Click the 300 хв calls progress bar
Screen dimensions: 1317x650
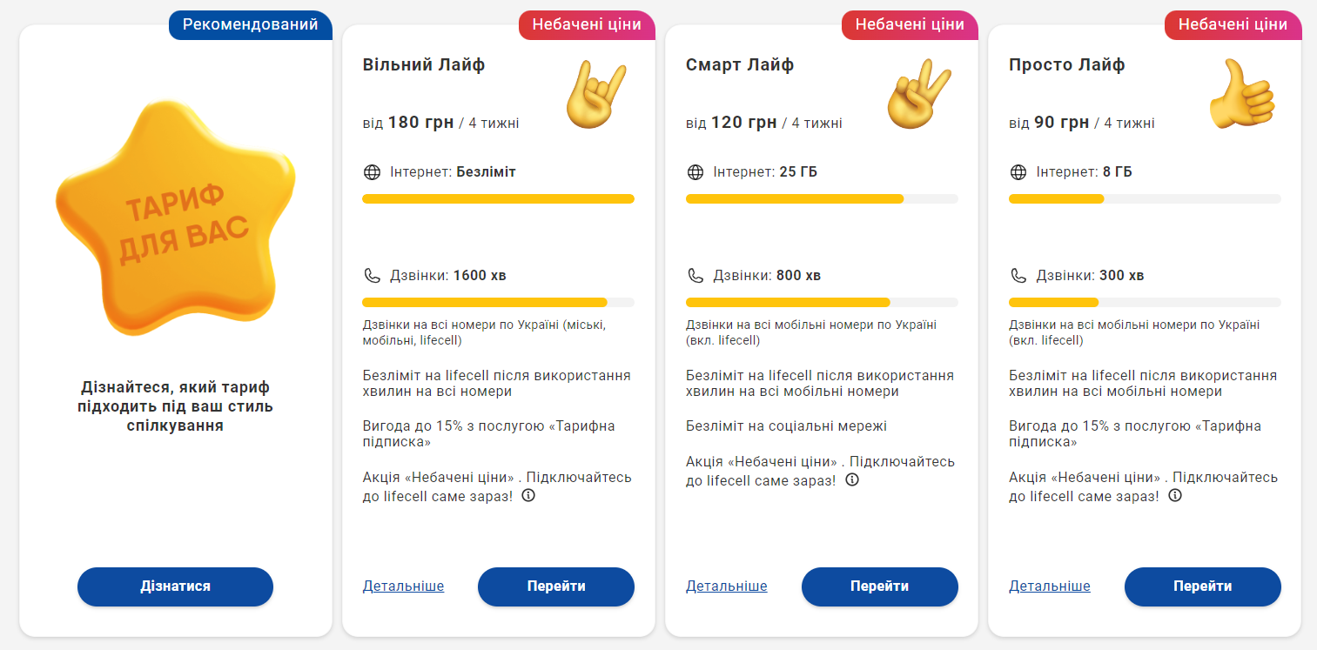coord(1145,303)
